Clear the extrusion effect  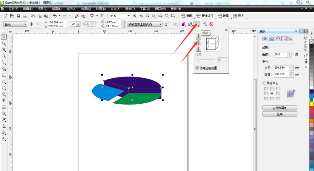tap(211, 24)
